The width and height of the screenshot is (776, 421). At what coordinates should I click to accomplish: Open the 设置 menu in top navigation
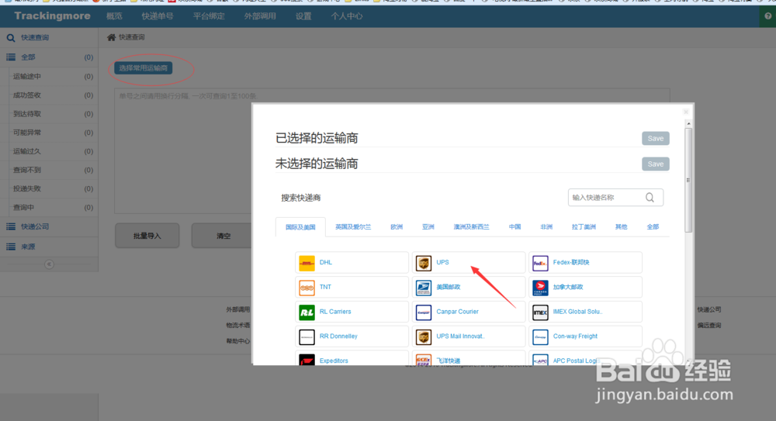303,16
